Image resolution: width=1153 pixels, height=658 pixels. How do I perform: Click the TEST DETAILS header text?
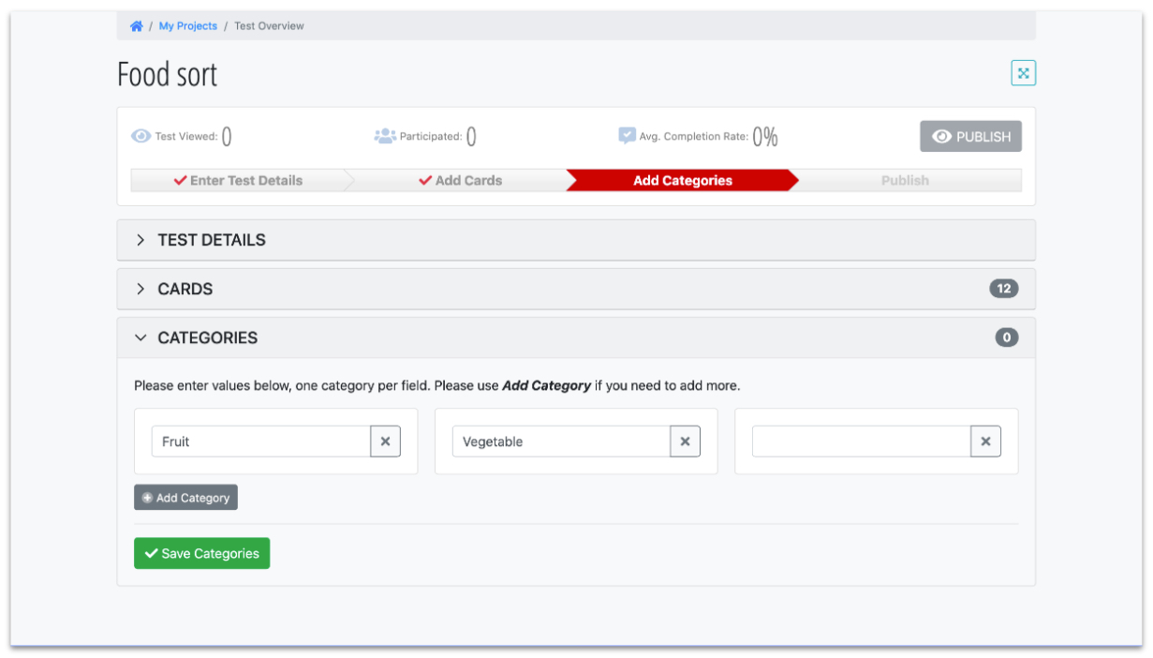coord(212,240)
